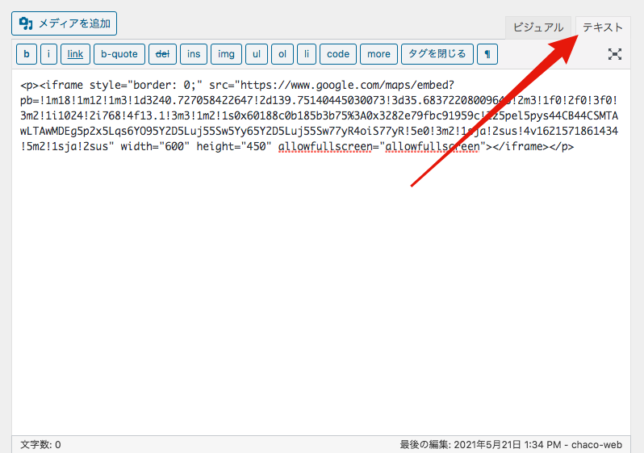The height and width of the screenshot is (453, 644).
Task: Click the li list item button
Action: coord(307,54)
